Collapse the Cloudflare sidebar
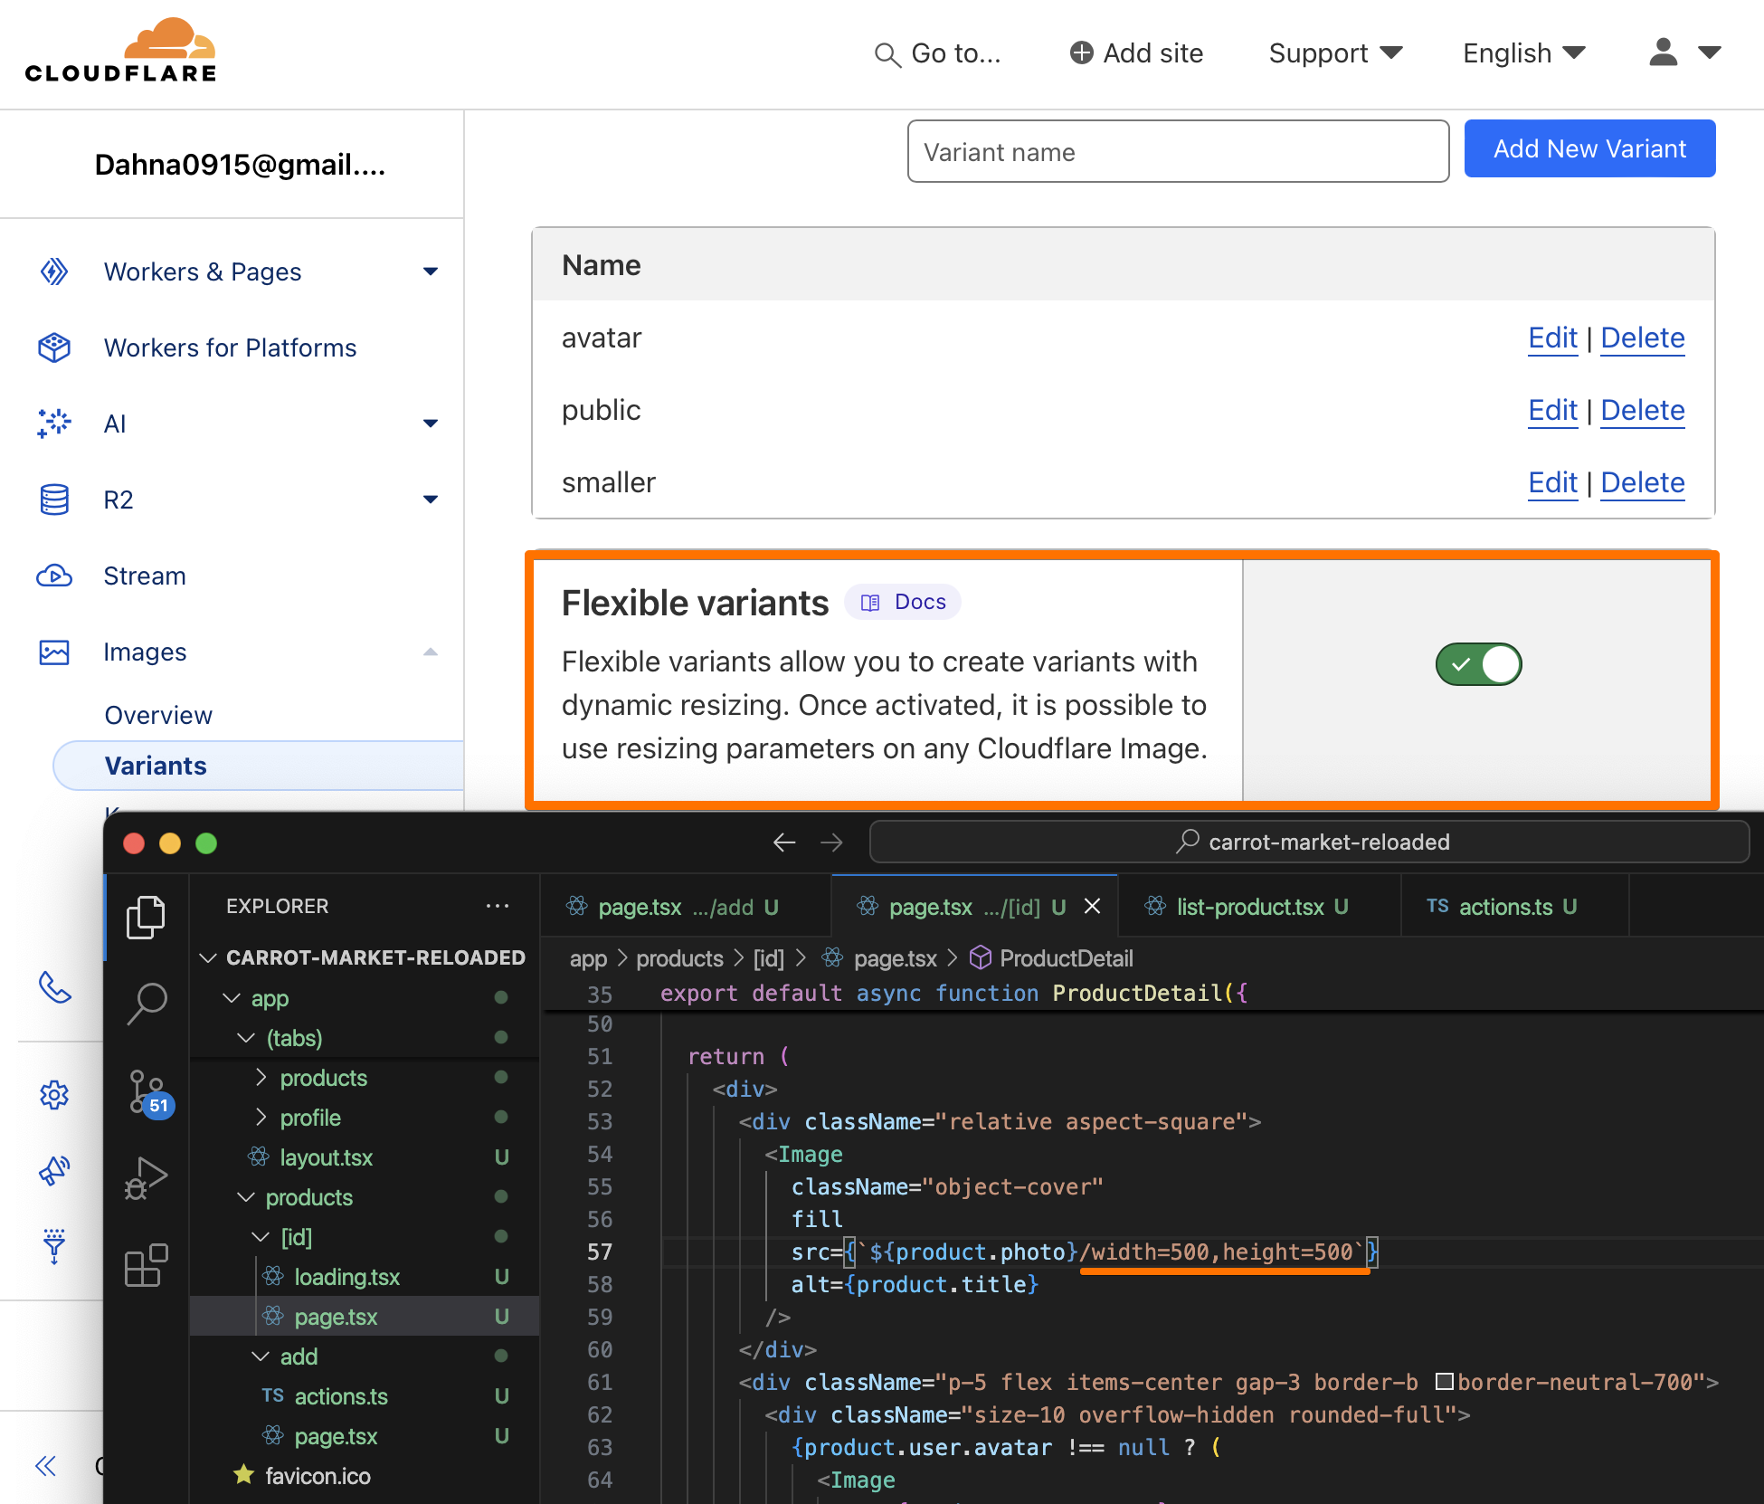Screen dimensions: 1764x1504 pos(45,1465)
